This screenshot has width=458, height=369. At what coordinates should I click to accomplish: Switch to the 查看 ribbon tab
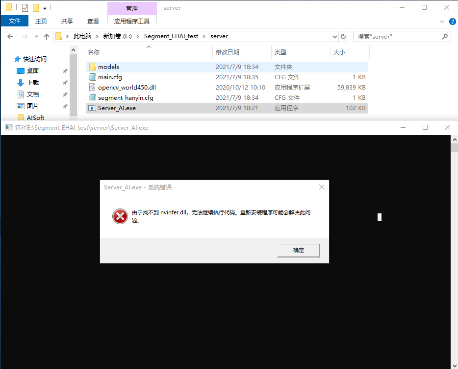tap(93, 22)
